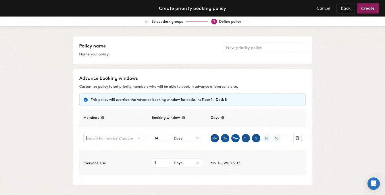Go to Select desk groups step
The image size is (385, 195).
point(164,22)
